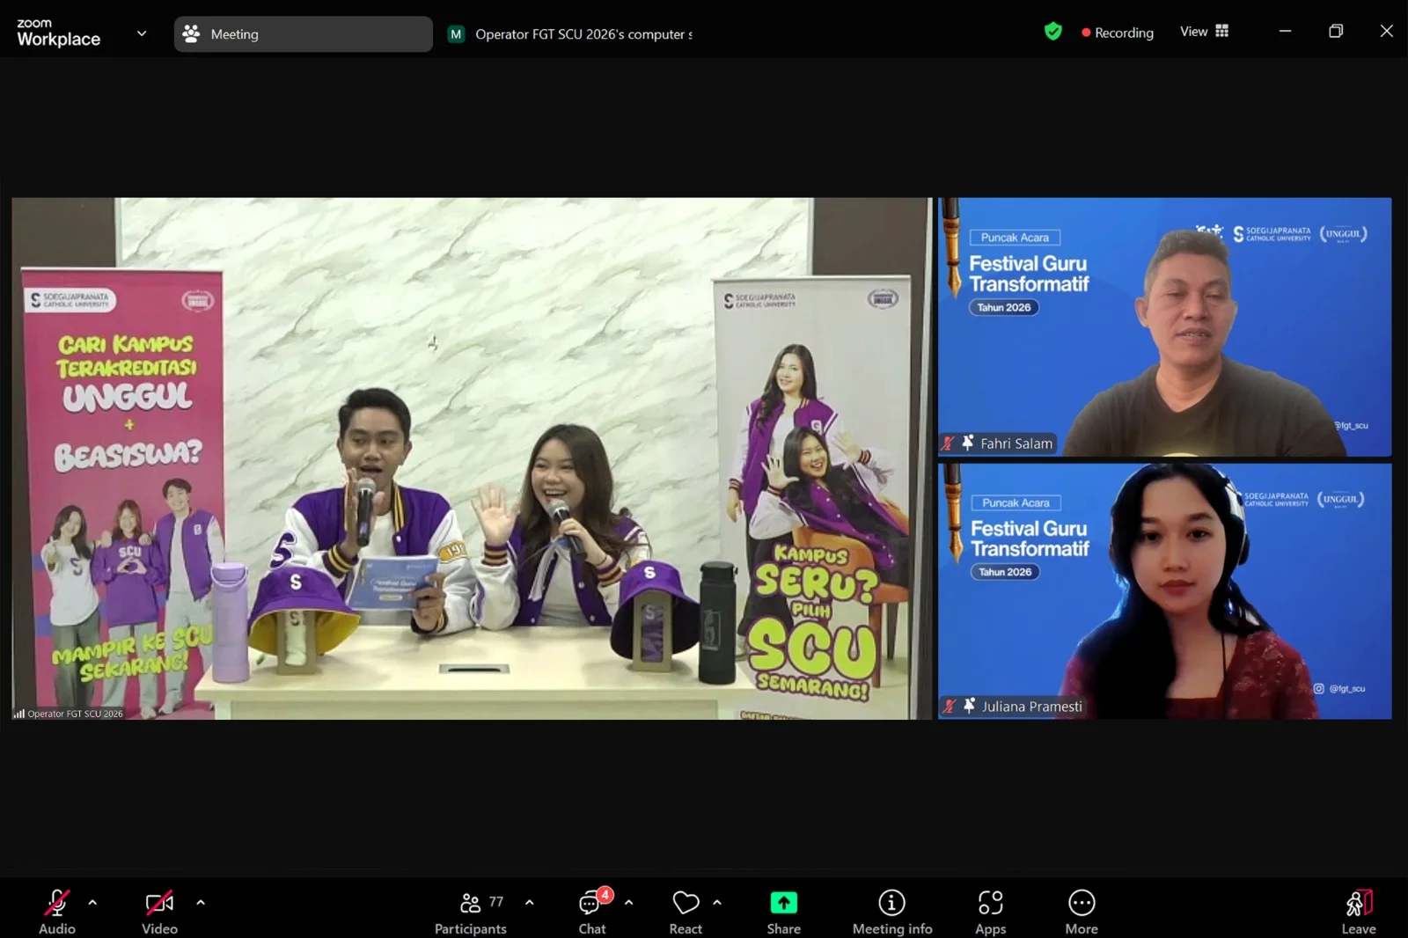Start screen sharing with Share
1408x938 pixels.
click(x=783, y=912)
